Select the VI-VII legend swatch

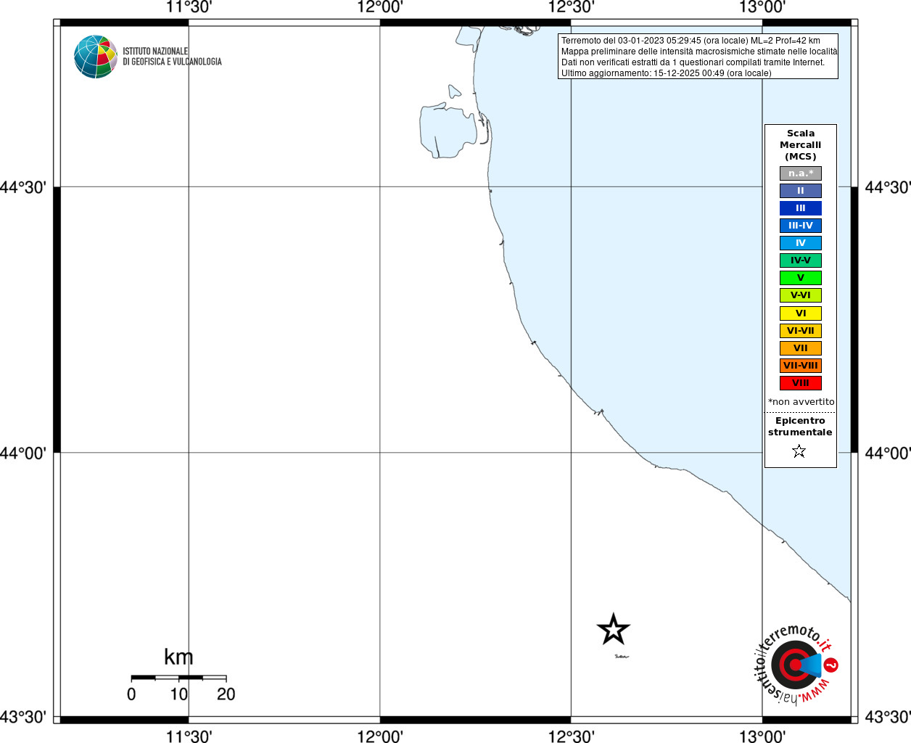801,331
